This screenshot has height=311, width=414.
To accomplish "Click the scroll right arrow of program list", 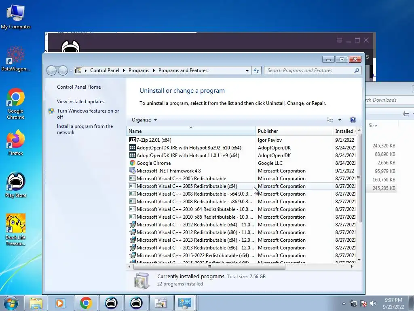I will tap(352, 266).
